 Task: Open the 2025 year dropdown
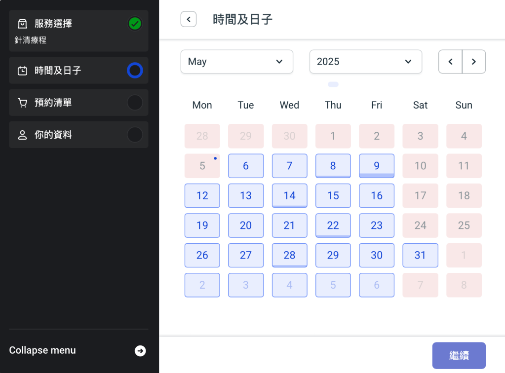pyautogui.click(x=365, y=62)
